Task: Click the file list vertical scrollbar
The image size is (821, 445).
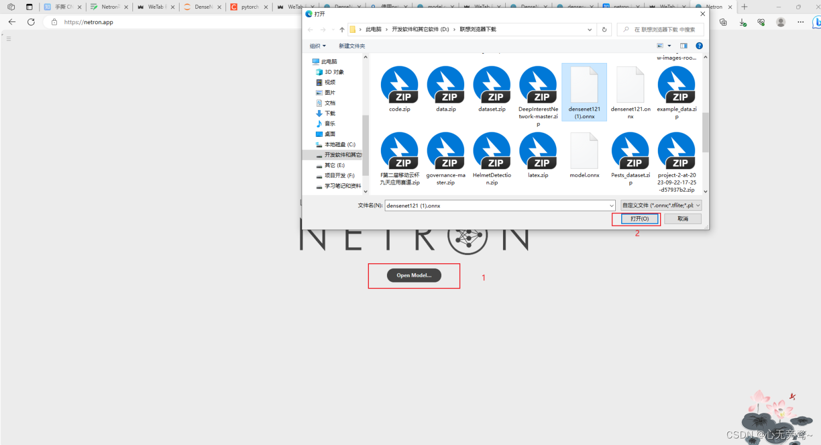Action: (x=706, y=133)
